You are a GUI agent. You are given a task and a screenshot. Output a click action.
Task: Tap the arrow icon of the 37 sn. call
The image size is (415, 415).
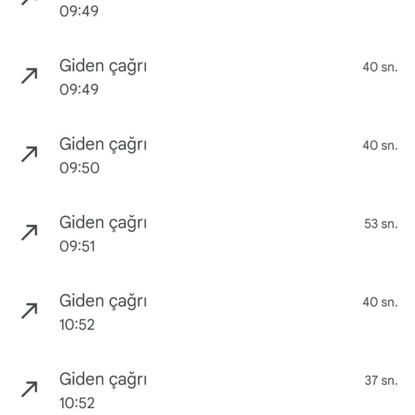tap(29, 390)
